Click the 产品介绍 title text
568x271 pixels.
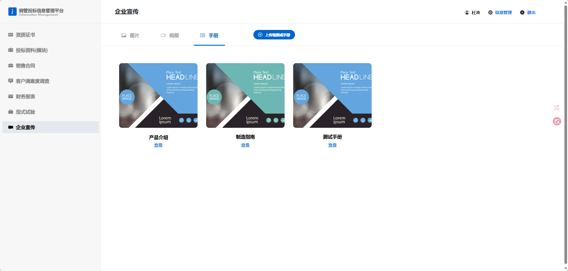(x=158, y=137)
